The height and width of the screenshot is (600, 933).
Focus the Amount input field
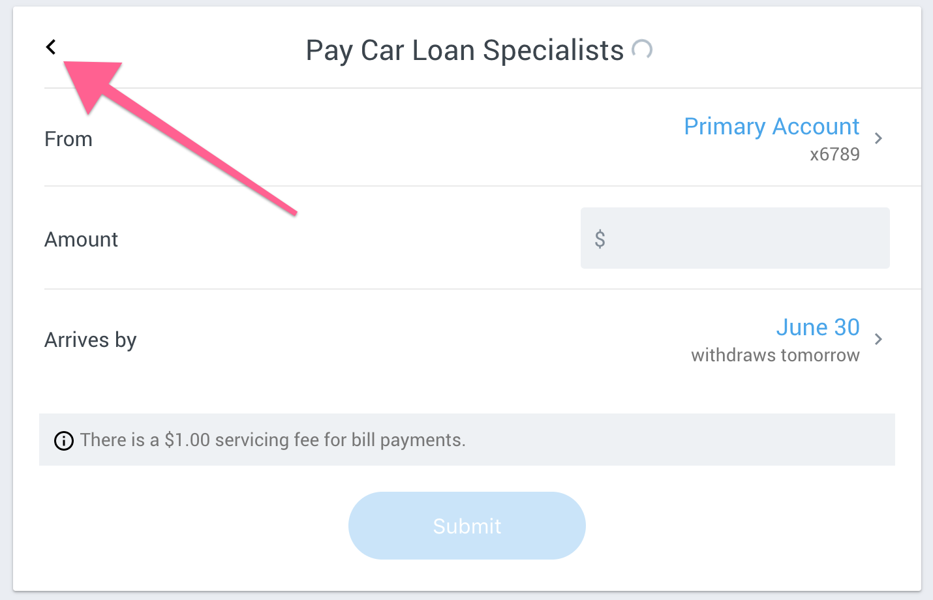tap(744, 238)
